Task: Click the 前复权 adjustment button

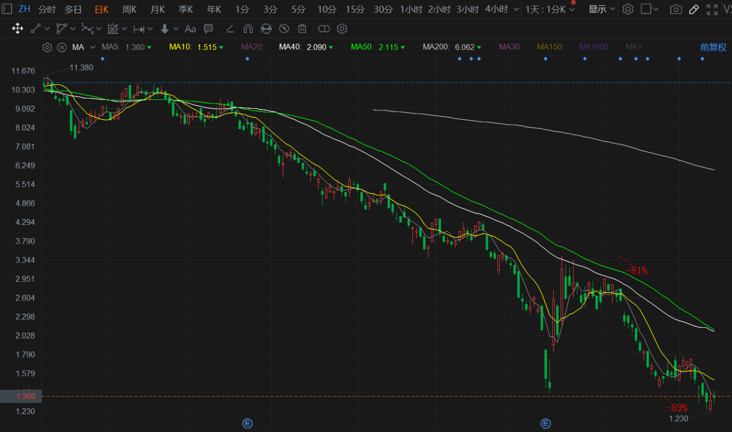Action: coord(713,47)
